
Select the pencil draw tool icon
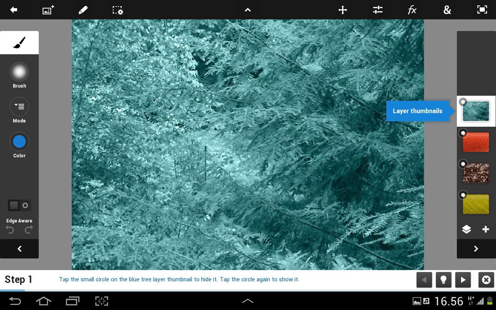coord(83,10)
